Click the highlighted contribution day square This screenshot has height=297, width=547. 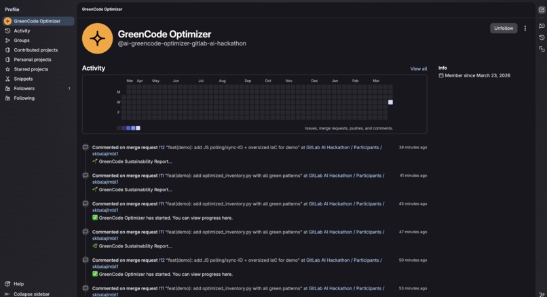click(390, 102)
